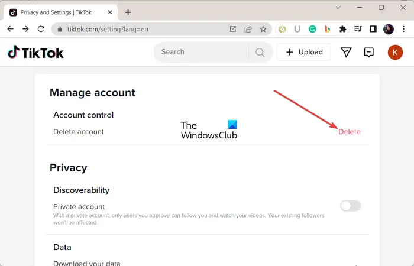Click the browser forward arrow

(25, 29)
